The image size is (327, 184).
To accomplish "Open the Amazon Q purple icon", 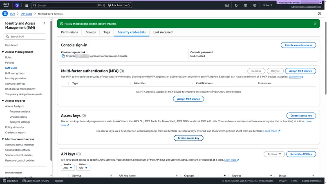I will tap(17, 5).
